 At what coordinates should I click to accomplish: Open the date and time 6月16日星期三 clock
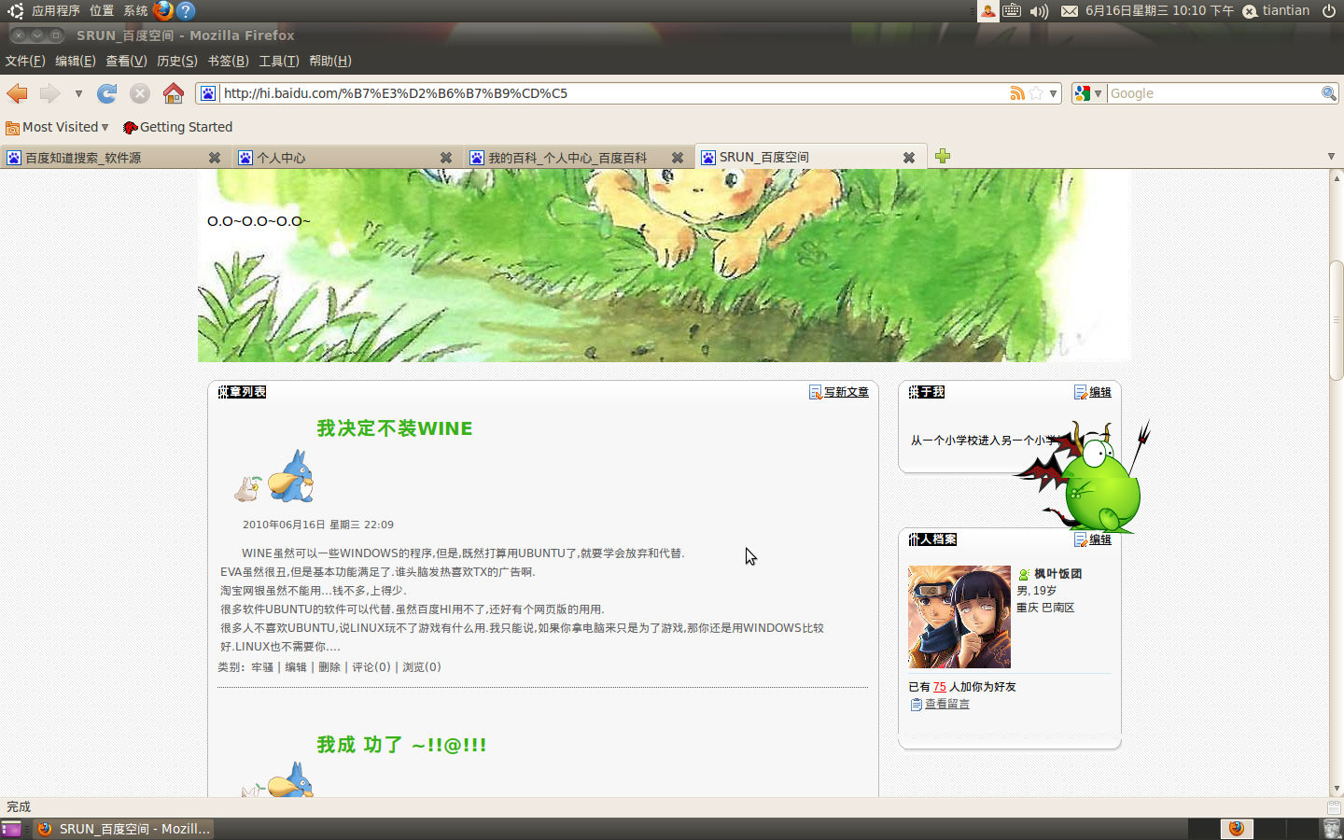(1159, 10)
